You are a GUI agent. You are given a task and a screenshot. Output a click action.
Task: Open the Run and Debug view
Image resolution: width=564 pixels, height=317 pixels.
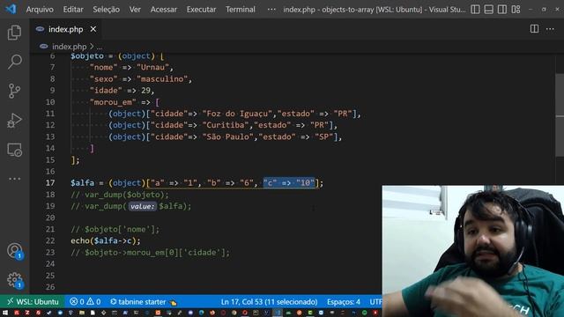coord(14,121)
